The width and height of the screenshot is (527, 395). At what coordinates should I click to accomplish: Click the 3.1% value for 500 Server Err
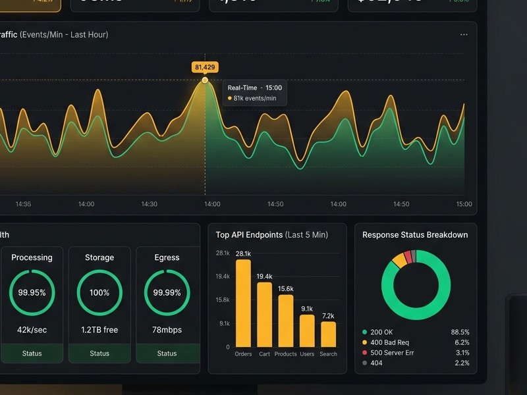click(x=462, y=353)
